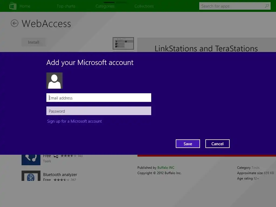Open the headset app tile icon
The height and width of the screenshot is (207, 276).
31,160
